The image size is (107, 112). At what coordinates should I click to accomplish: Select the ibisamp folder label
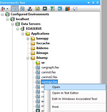tap(42, 58)
